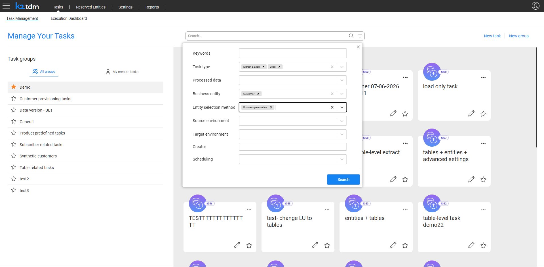This screenshot has width=544, height=267.
Task: Star the entities + tables task
Action: pyautogui.click(x=405, y=245)
